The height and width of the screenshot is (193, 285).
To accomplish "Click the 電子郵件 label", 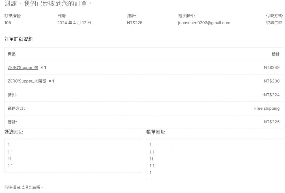I will click(x=186, y=16).
